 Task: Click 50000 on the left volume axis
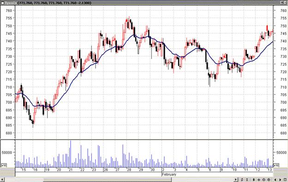click(7, 152)
